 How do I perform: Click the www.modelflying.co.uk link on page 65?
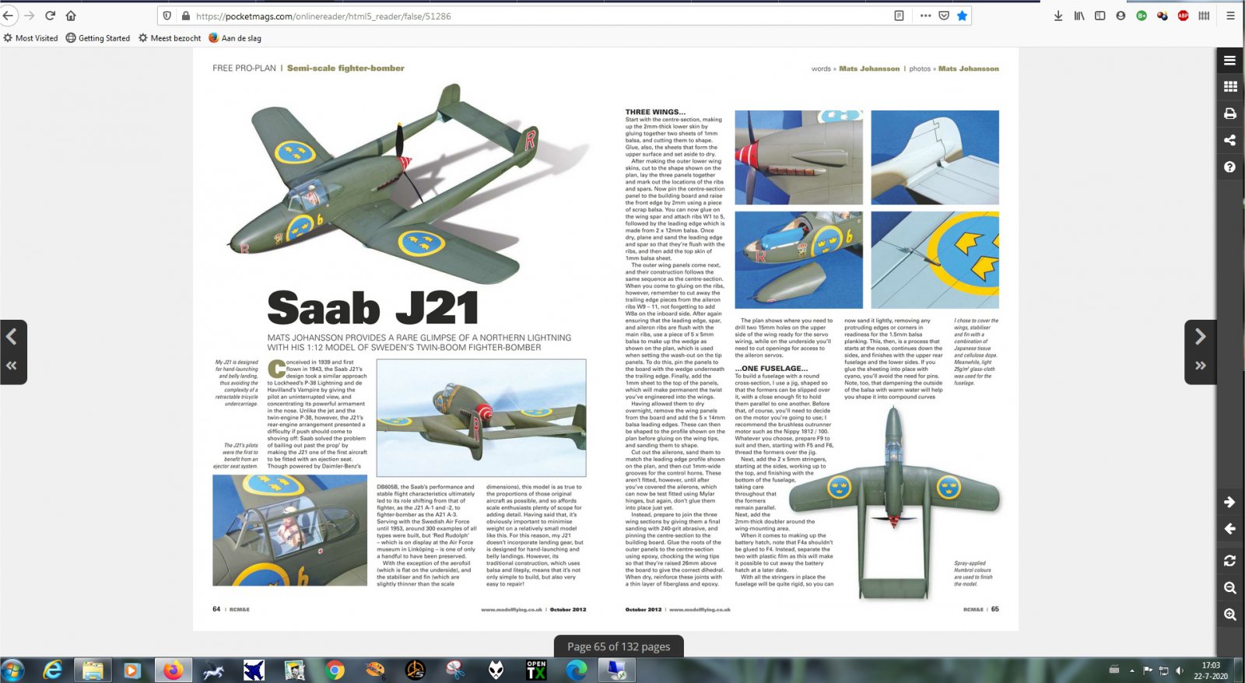tap(700, 610)
